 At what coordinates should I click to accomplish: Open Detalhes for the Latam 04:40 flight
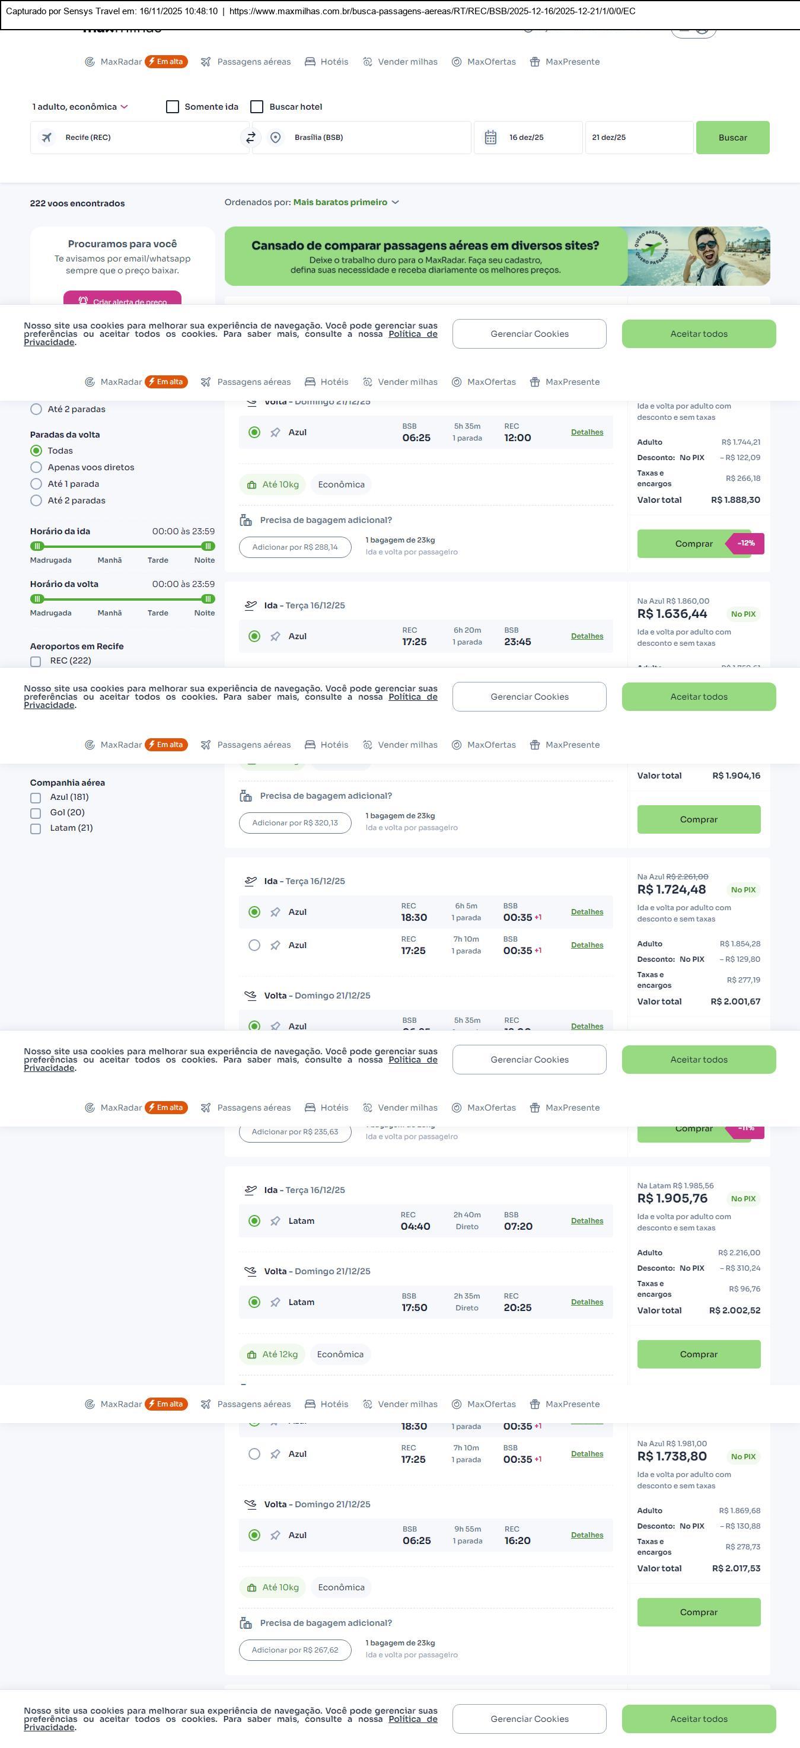[x=587, y=1221]
